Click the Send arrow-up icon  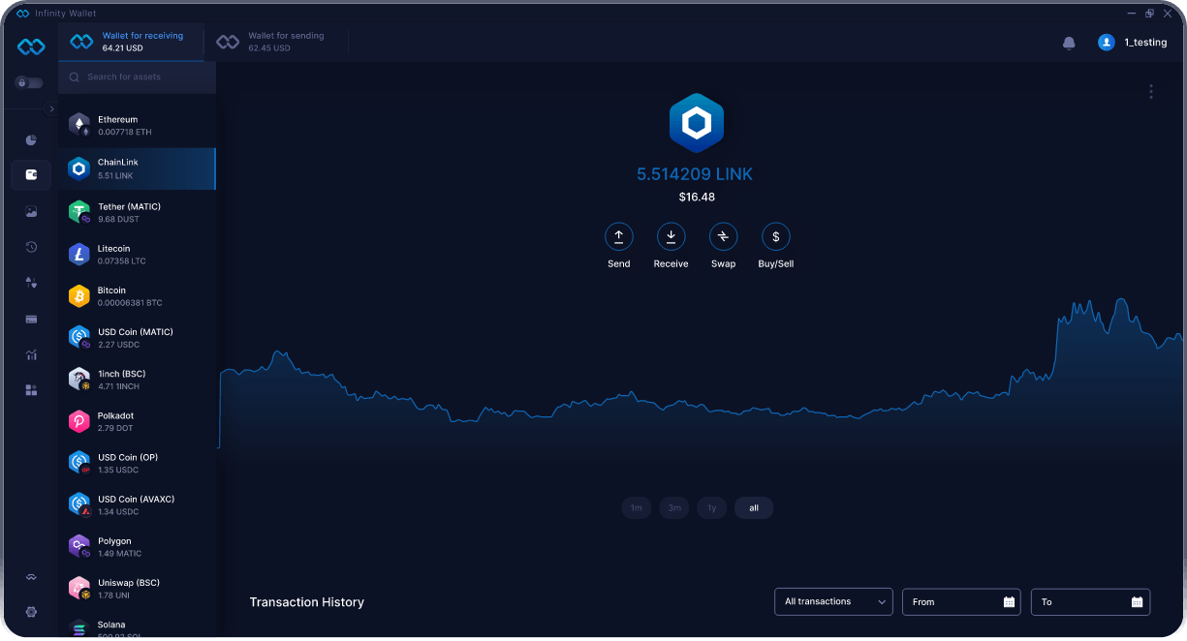pos(618,236)
